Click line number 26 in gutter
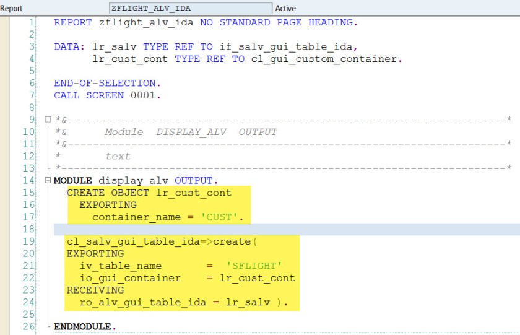 (x=28, y=327)
